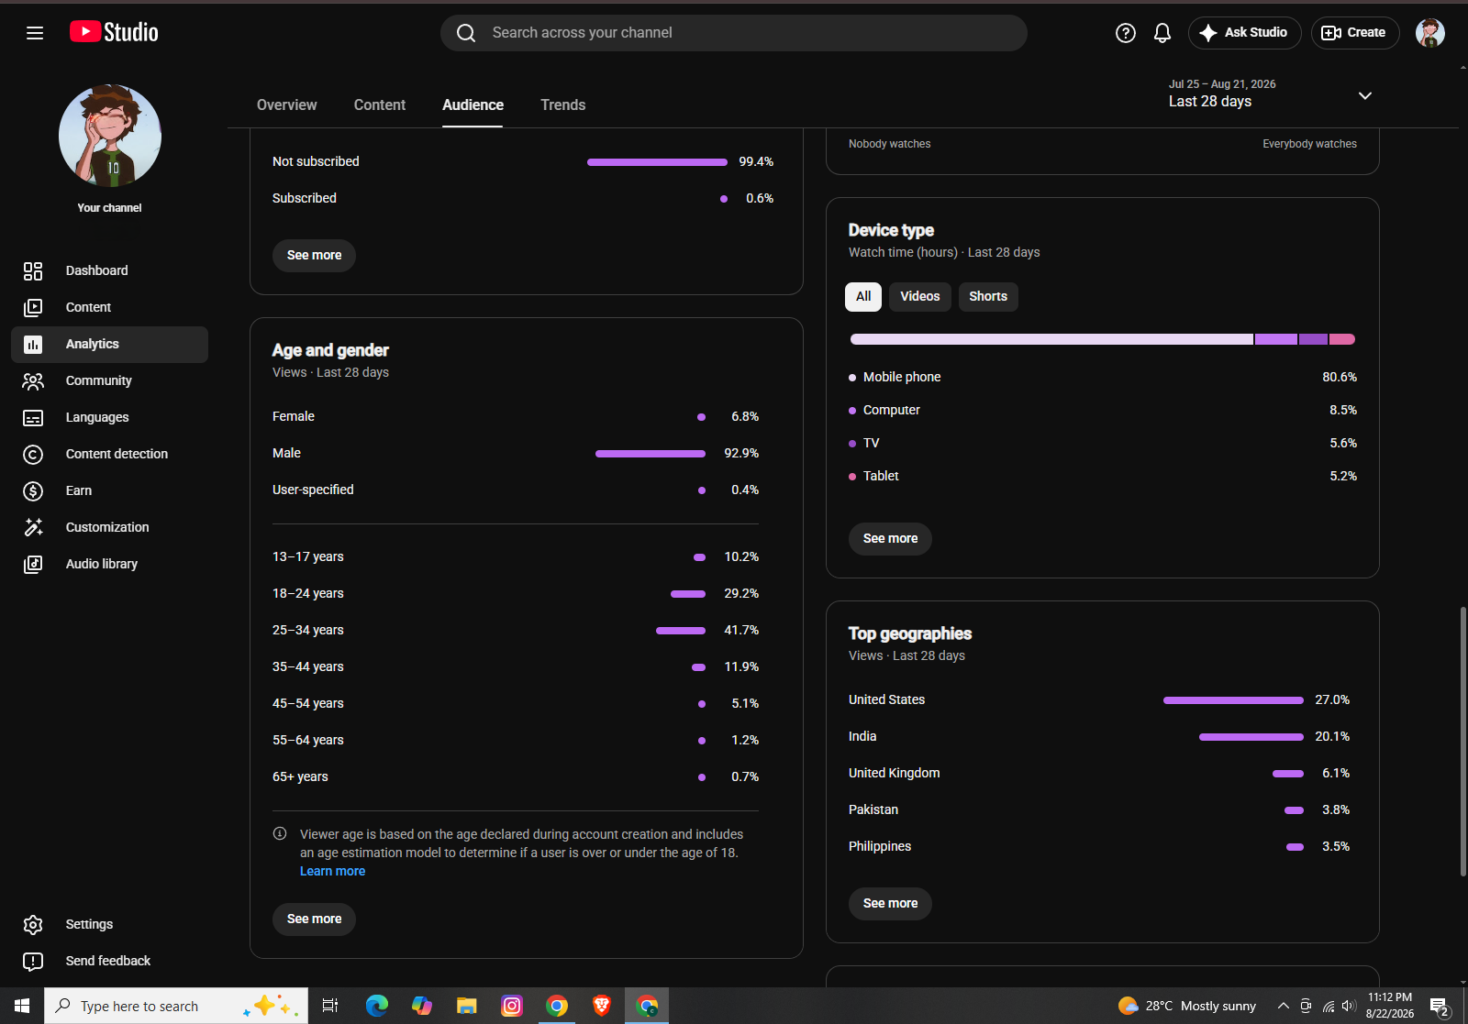This screenshot has height=1024, width=1468.
Task: Click the YouTube Studio logo
Action: point(114,32)
